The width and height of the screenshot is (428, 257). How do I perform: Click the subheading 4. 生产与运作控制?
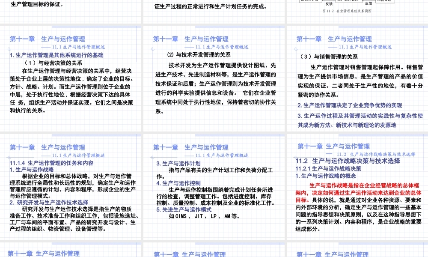(x=178, y=183)
